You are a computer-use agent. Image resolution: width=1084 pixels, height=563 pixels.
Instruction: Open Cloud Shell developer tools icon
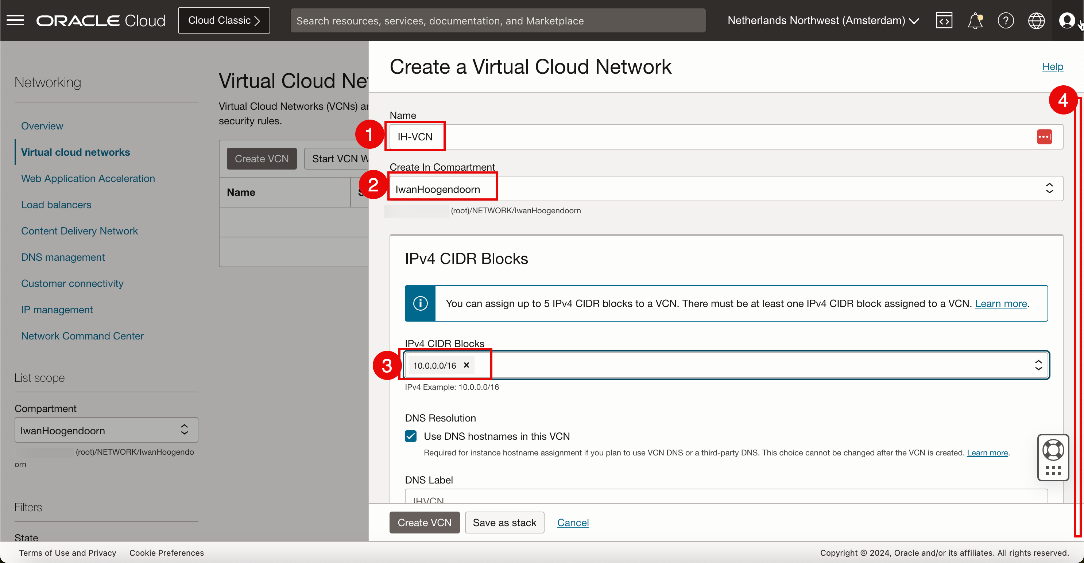point(944,20)
